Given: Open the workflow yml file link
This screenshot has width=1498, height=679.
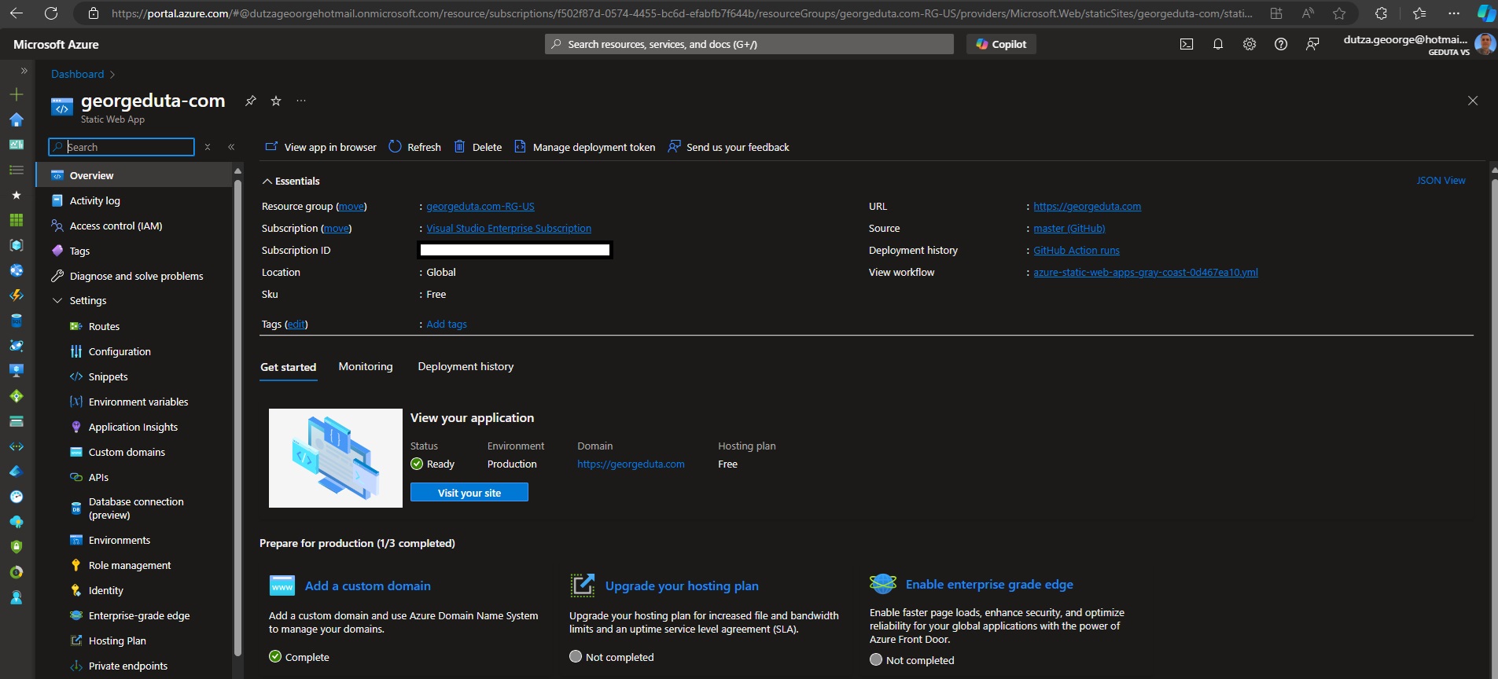Looking at the screenshot, I should point(1146,272).
